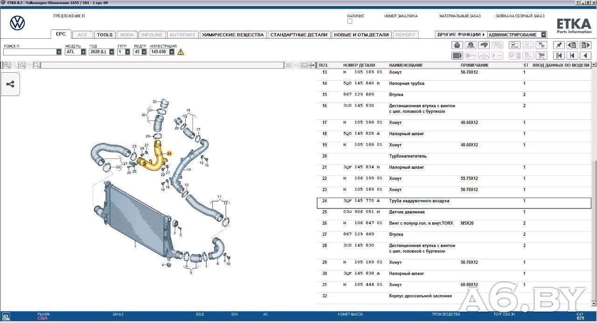Open the Химические вещества tab

[x=233, y=34]
